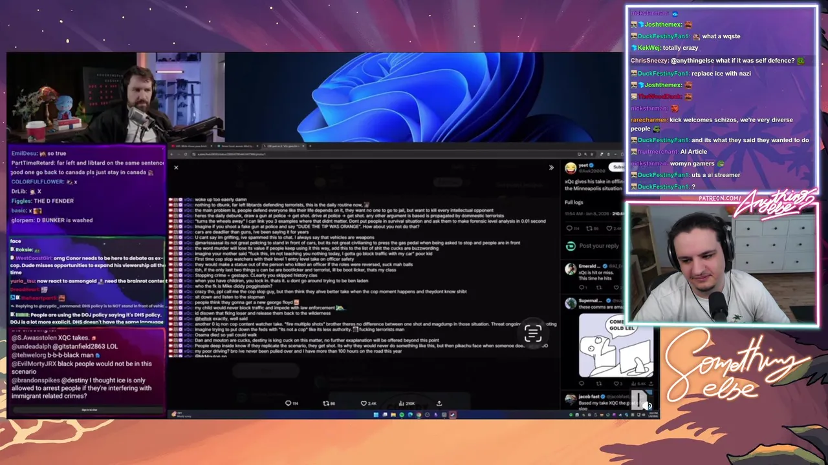The height and width of the screenshot is (465, 828).
Task: Open Supernal's profile picture
Action: pyautogui.click(x=570, y=302)
